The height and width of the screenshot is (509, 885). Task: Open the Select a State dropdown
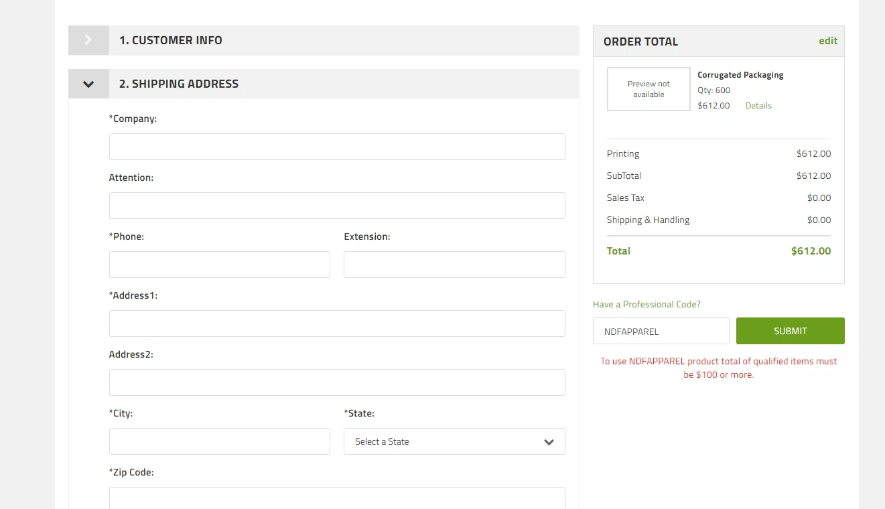(454, 441)
